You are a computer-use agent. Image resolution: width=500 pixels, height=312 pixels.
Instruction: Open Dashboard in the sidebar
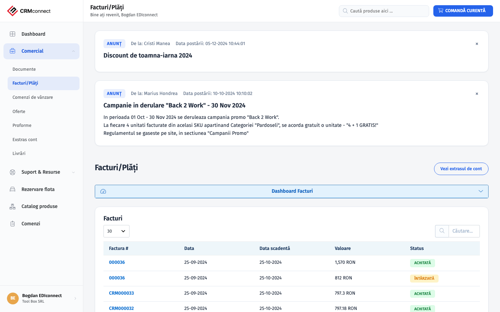(41, 34)
